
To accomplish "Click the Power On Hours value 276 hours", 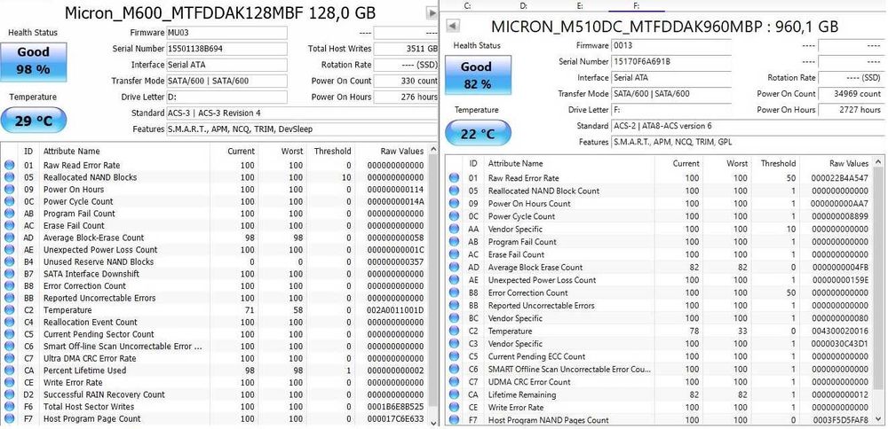I will [x=406, y=97].
